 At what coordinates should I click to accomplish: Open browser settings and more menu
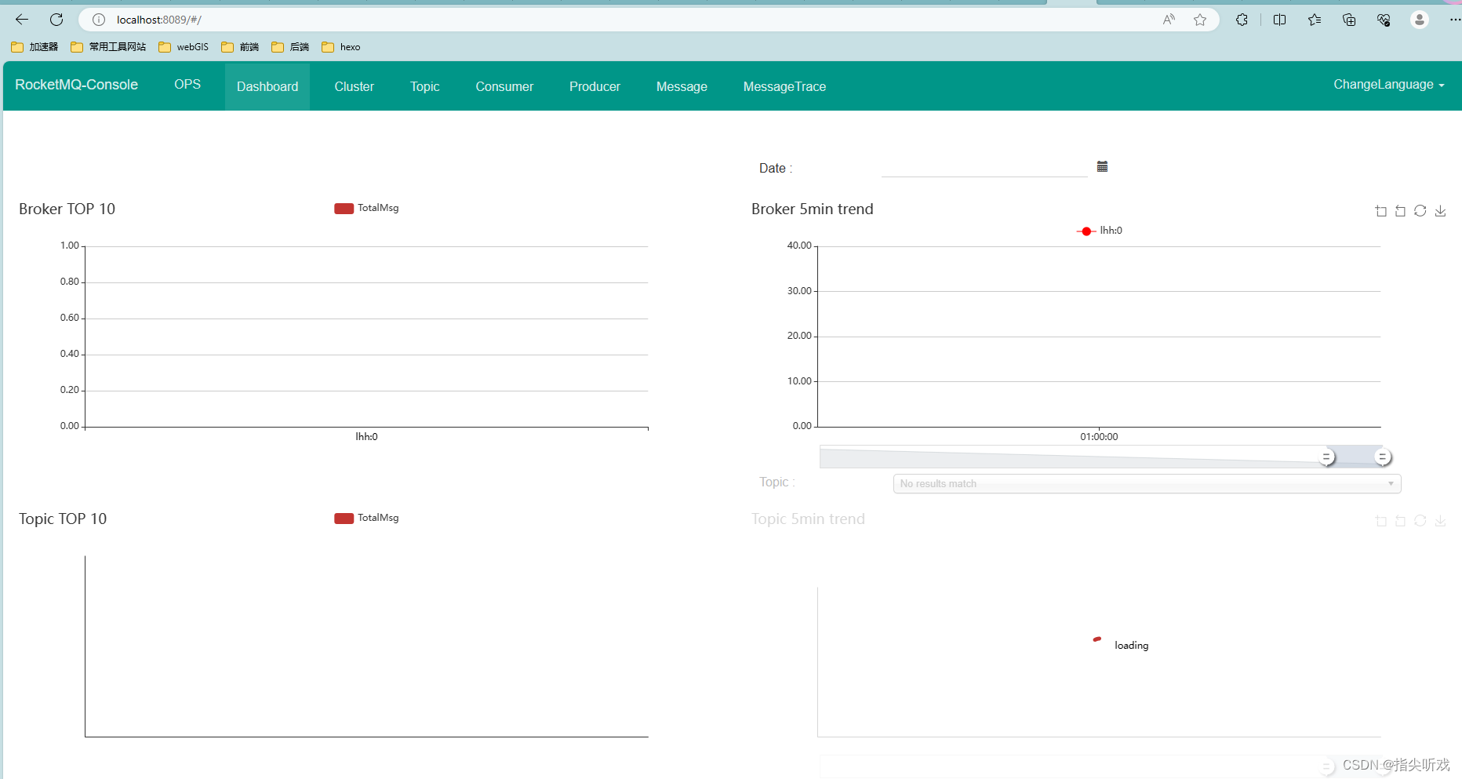point(1454,20)
